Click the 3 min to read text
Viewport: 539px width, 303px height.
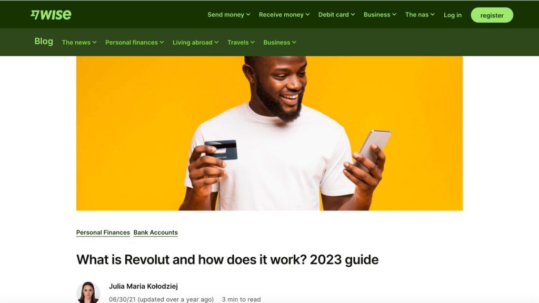(x=241, y=299)
